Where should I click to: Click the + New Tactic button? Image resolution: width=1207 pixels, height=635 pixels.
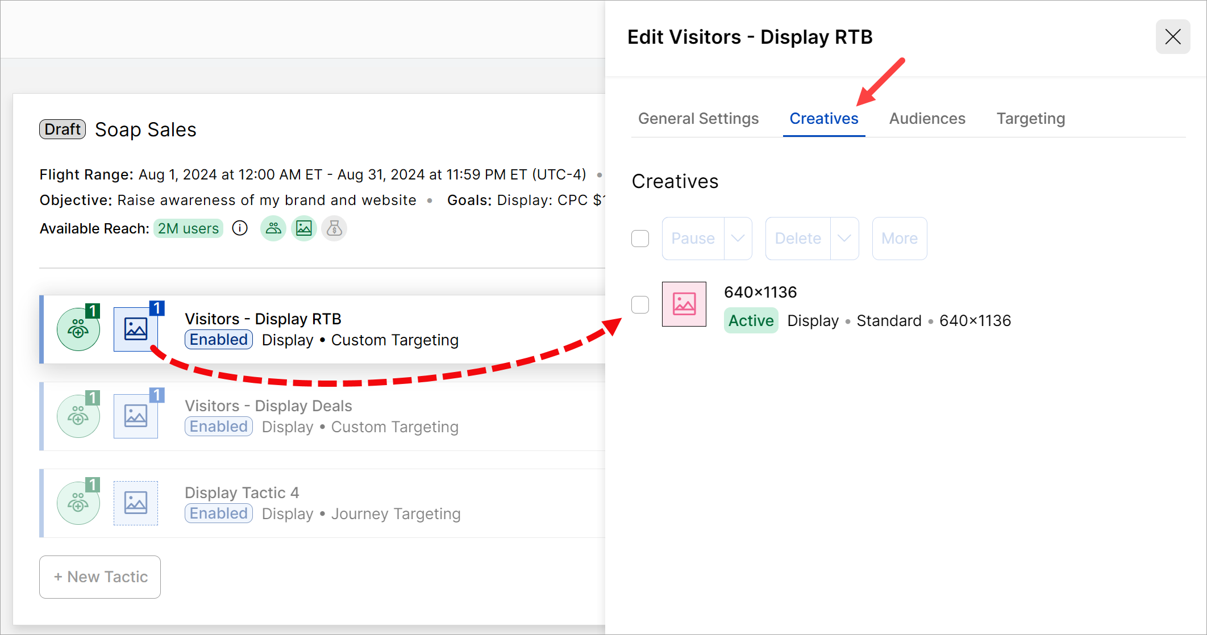coord(100,577)
